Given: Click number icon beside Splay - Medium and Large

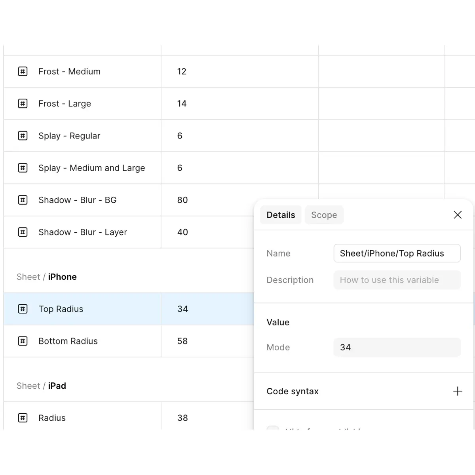Looking at the screenshot, I should 23,168.
